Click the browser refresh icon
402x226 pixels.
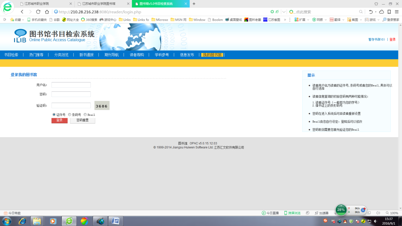tap(38, 12)
